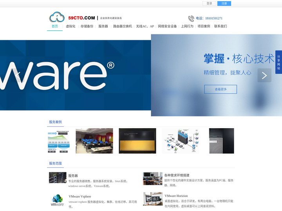Open the 存储备份 menu item
282x211 pixels.
87,27
